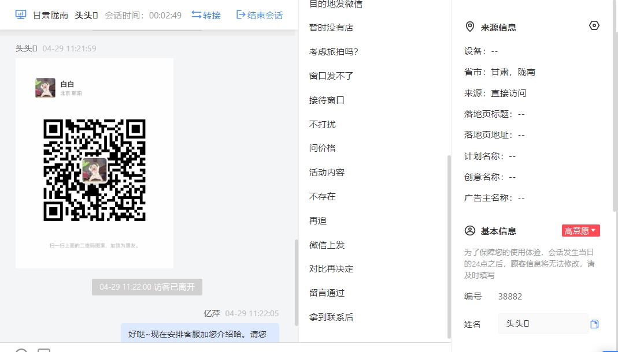
Task: Click the monitor icon beside 甘肃陇南
Action: point(20,14)
